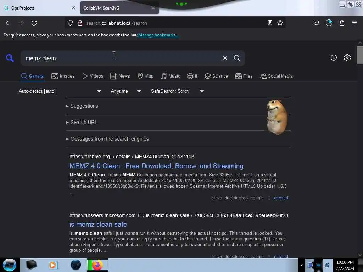
Task: Reload the current page
Action: point(34,23)
